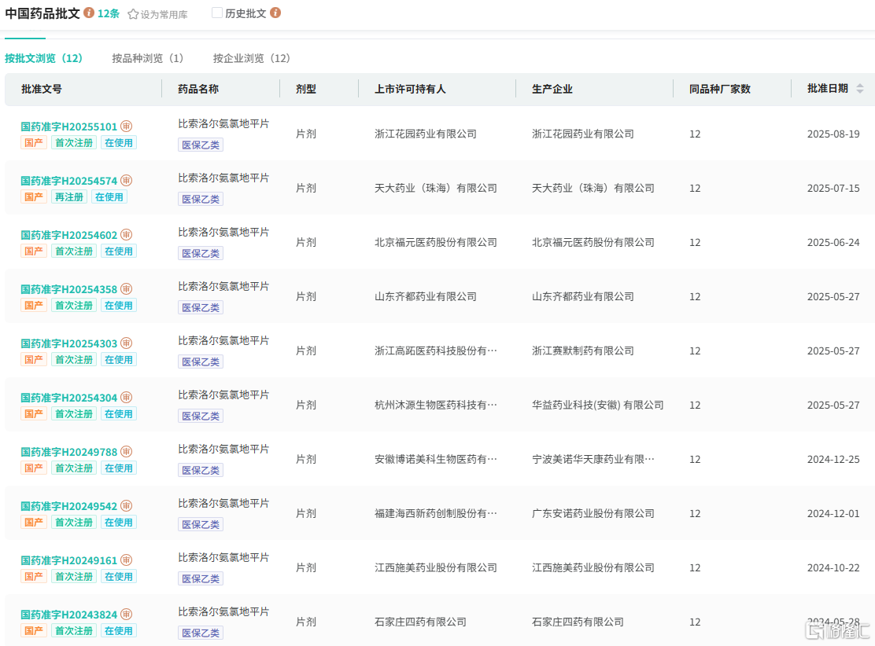Image resolution: width=875 pixels, height=646 pixels.
Task: Click 剂型 column header
Action: tap(306, 89)
